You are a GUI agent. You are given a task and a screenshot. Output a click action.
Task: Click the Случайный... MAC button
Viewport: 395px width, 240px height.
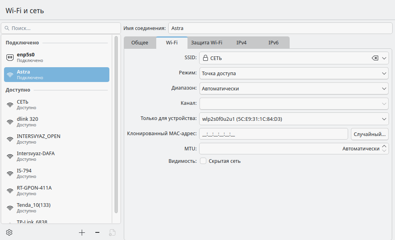tap(369, 134)
